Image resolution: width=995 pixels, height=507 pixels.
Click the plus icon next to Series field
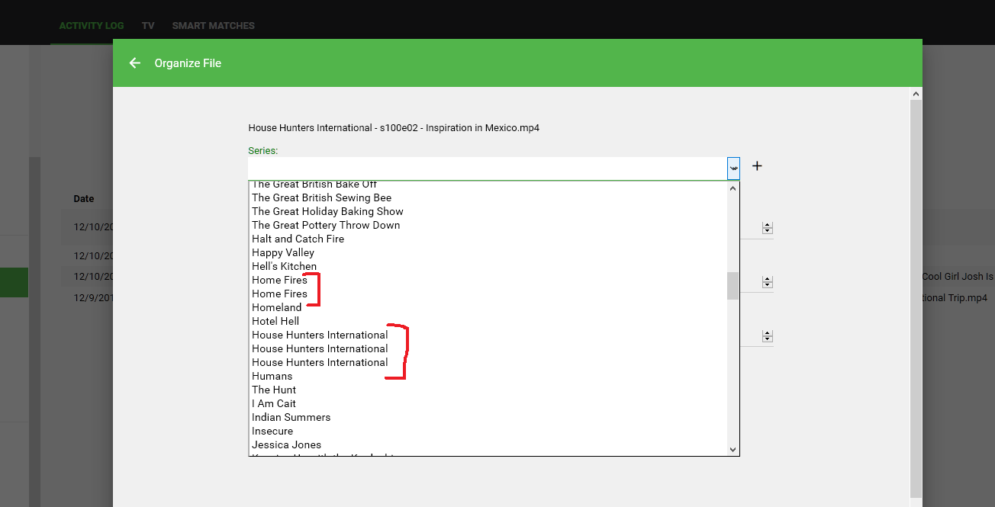point(757,166)
